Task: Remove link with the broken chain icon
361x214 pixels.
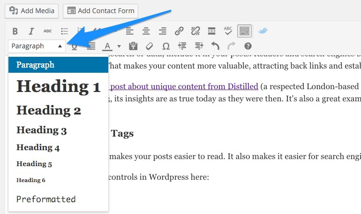Action: click(x=195, y=31)
